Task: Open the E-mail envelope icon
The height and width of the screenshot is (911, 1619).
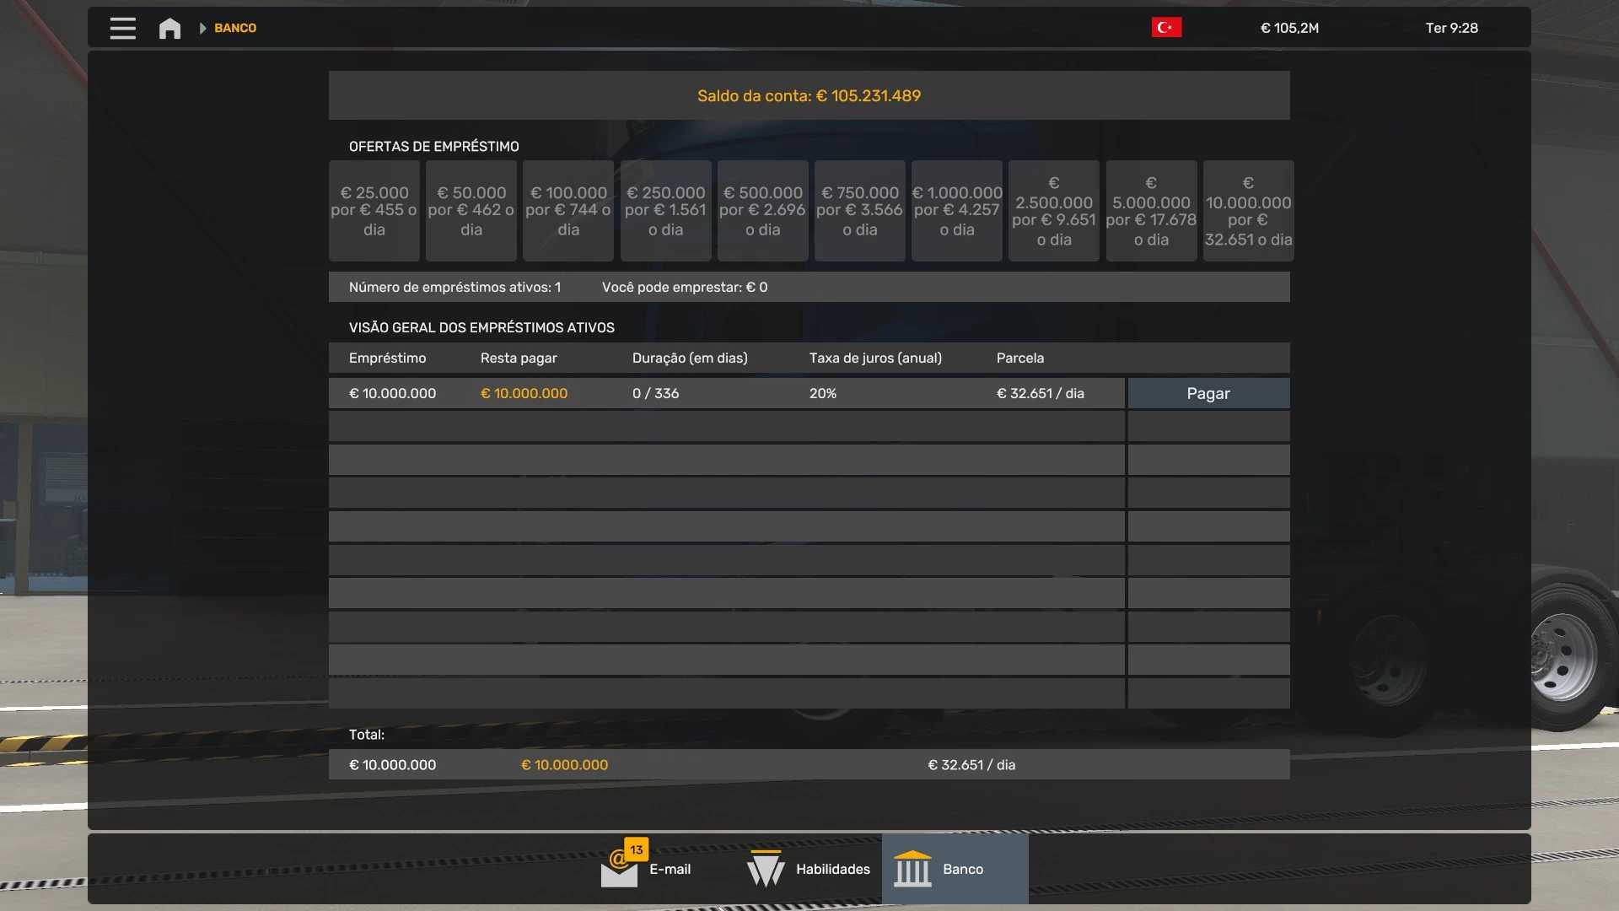Action: 619,872
